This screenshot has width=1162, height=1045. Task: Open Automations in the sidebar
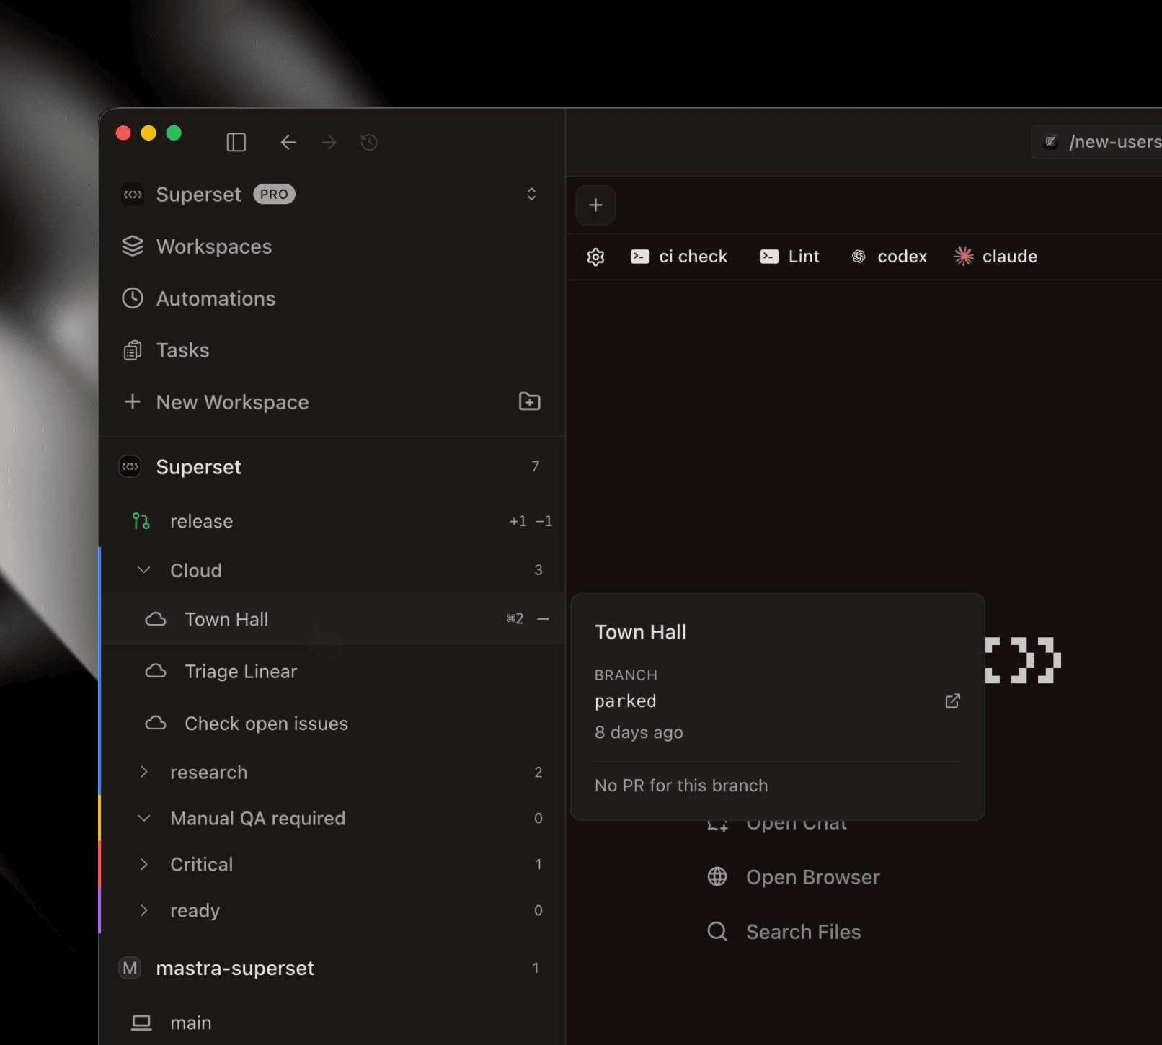[x=332, y=298]
